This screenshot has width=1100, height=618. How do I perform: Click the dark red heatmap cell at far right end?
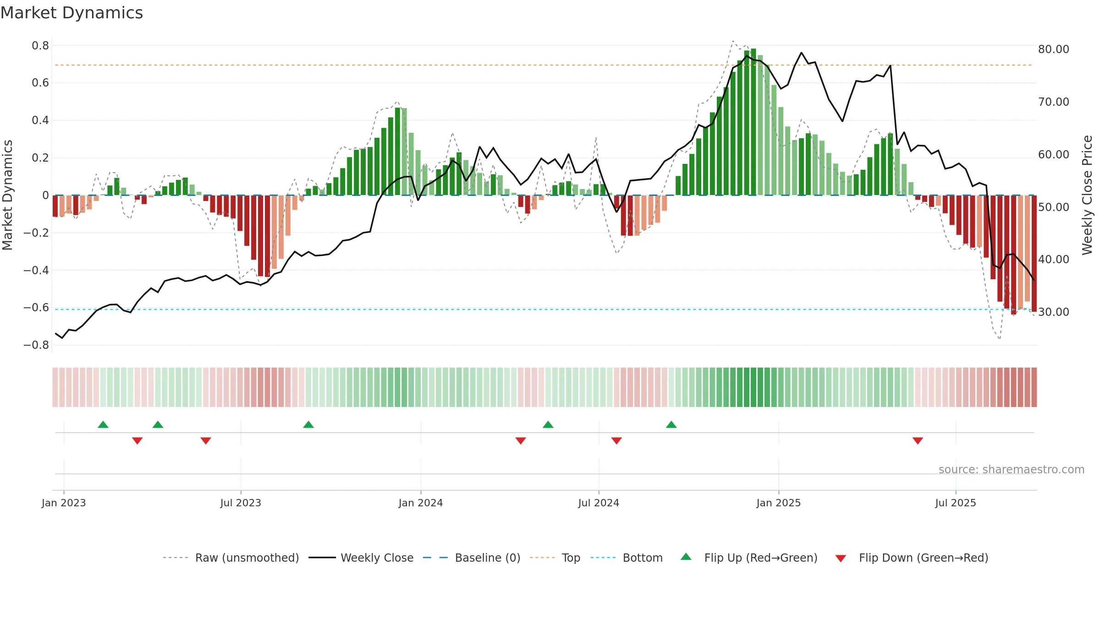point(1034,387)
